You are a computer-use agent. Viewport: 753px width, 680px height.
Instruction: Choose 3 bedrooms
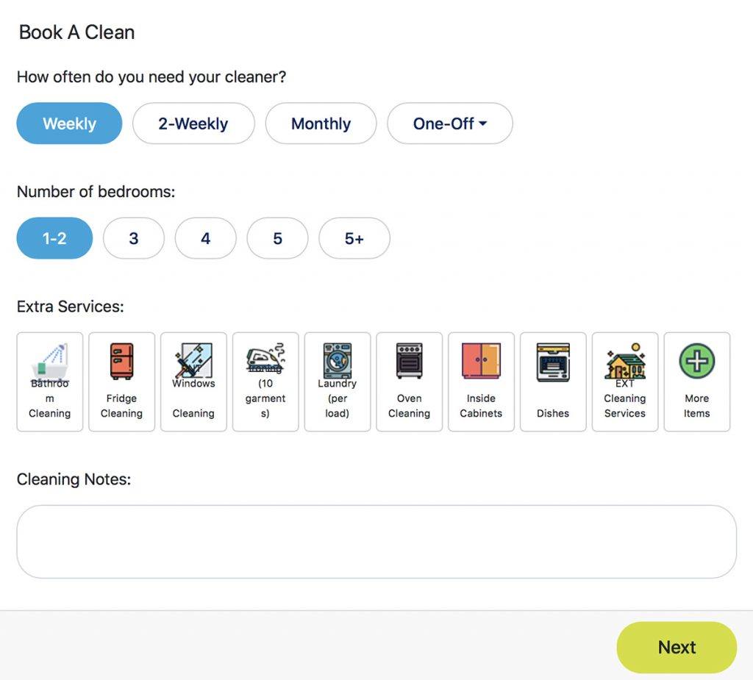134,238
